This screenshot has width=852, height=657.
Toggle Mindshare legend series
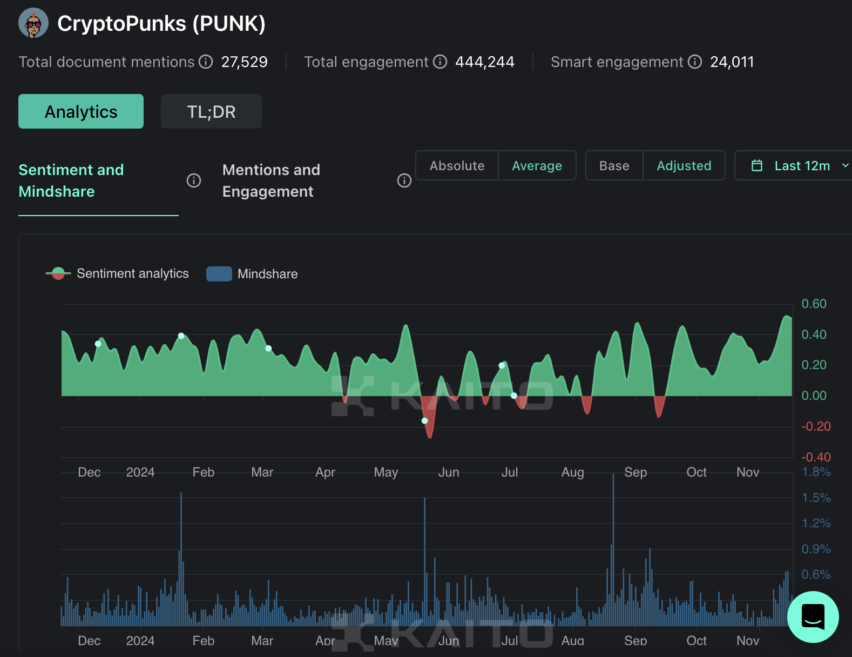pyautogui.click(x=252, y=274)
